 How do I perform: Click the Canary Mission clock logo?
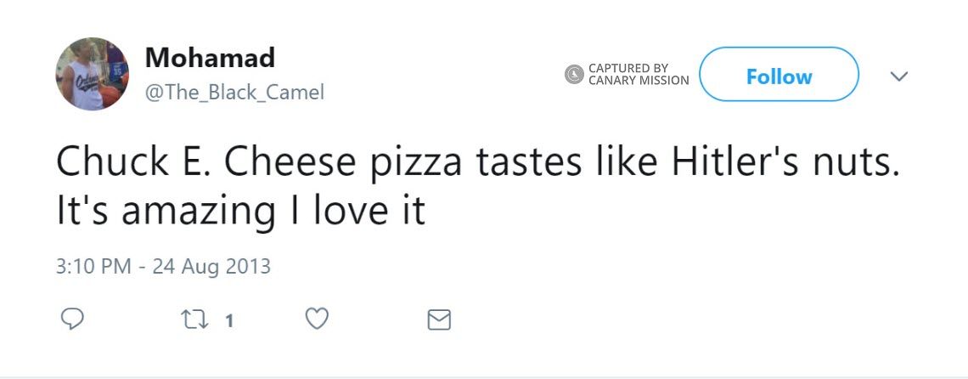tap(575, 75)
